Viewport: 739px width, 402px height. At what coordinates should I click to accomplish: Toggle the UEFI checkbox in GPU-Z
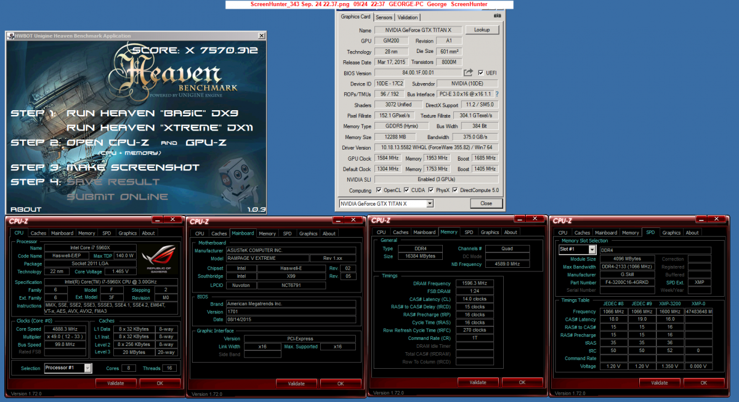(480, 73)
